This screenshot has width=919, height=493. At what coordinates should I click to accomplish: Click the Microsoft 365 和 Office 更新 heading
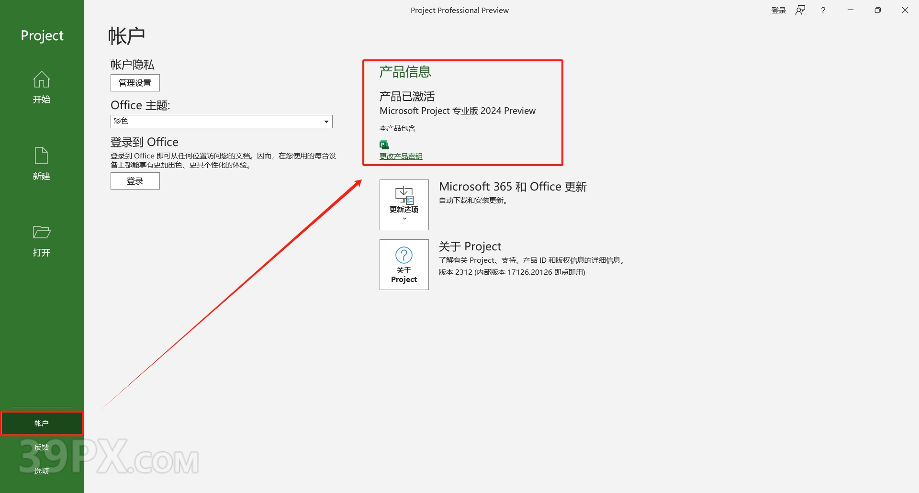coord(513,187)
